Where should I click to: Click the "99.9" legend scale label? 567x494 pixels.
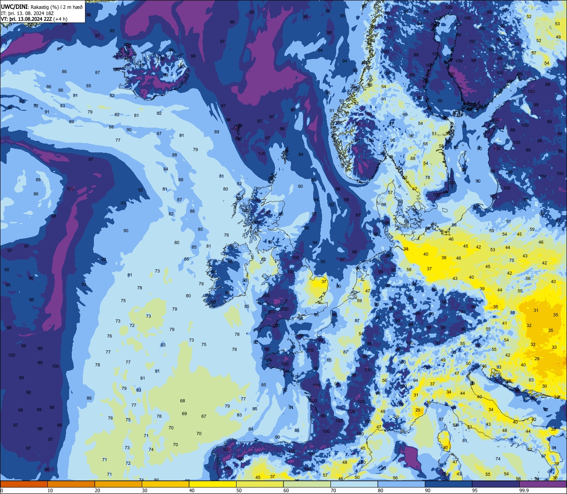point(524,490)
